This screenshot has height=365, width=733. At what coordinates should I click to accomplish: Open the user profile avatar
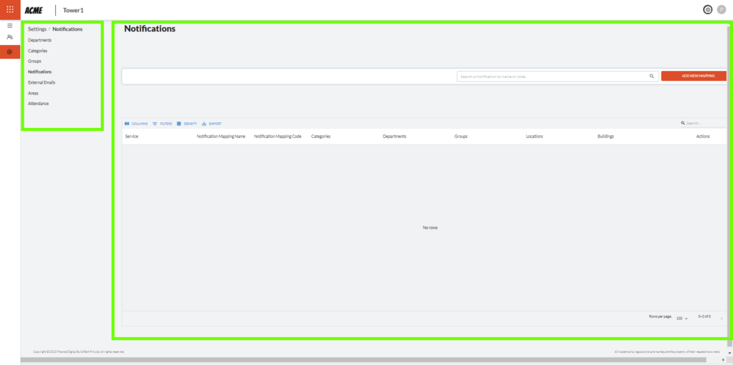(x=721, y=10)
